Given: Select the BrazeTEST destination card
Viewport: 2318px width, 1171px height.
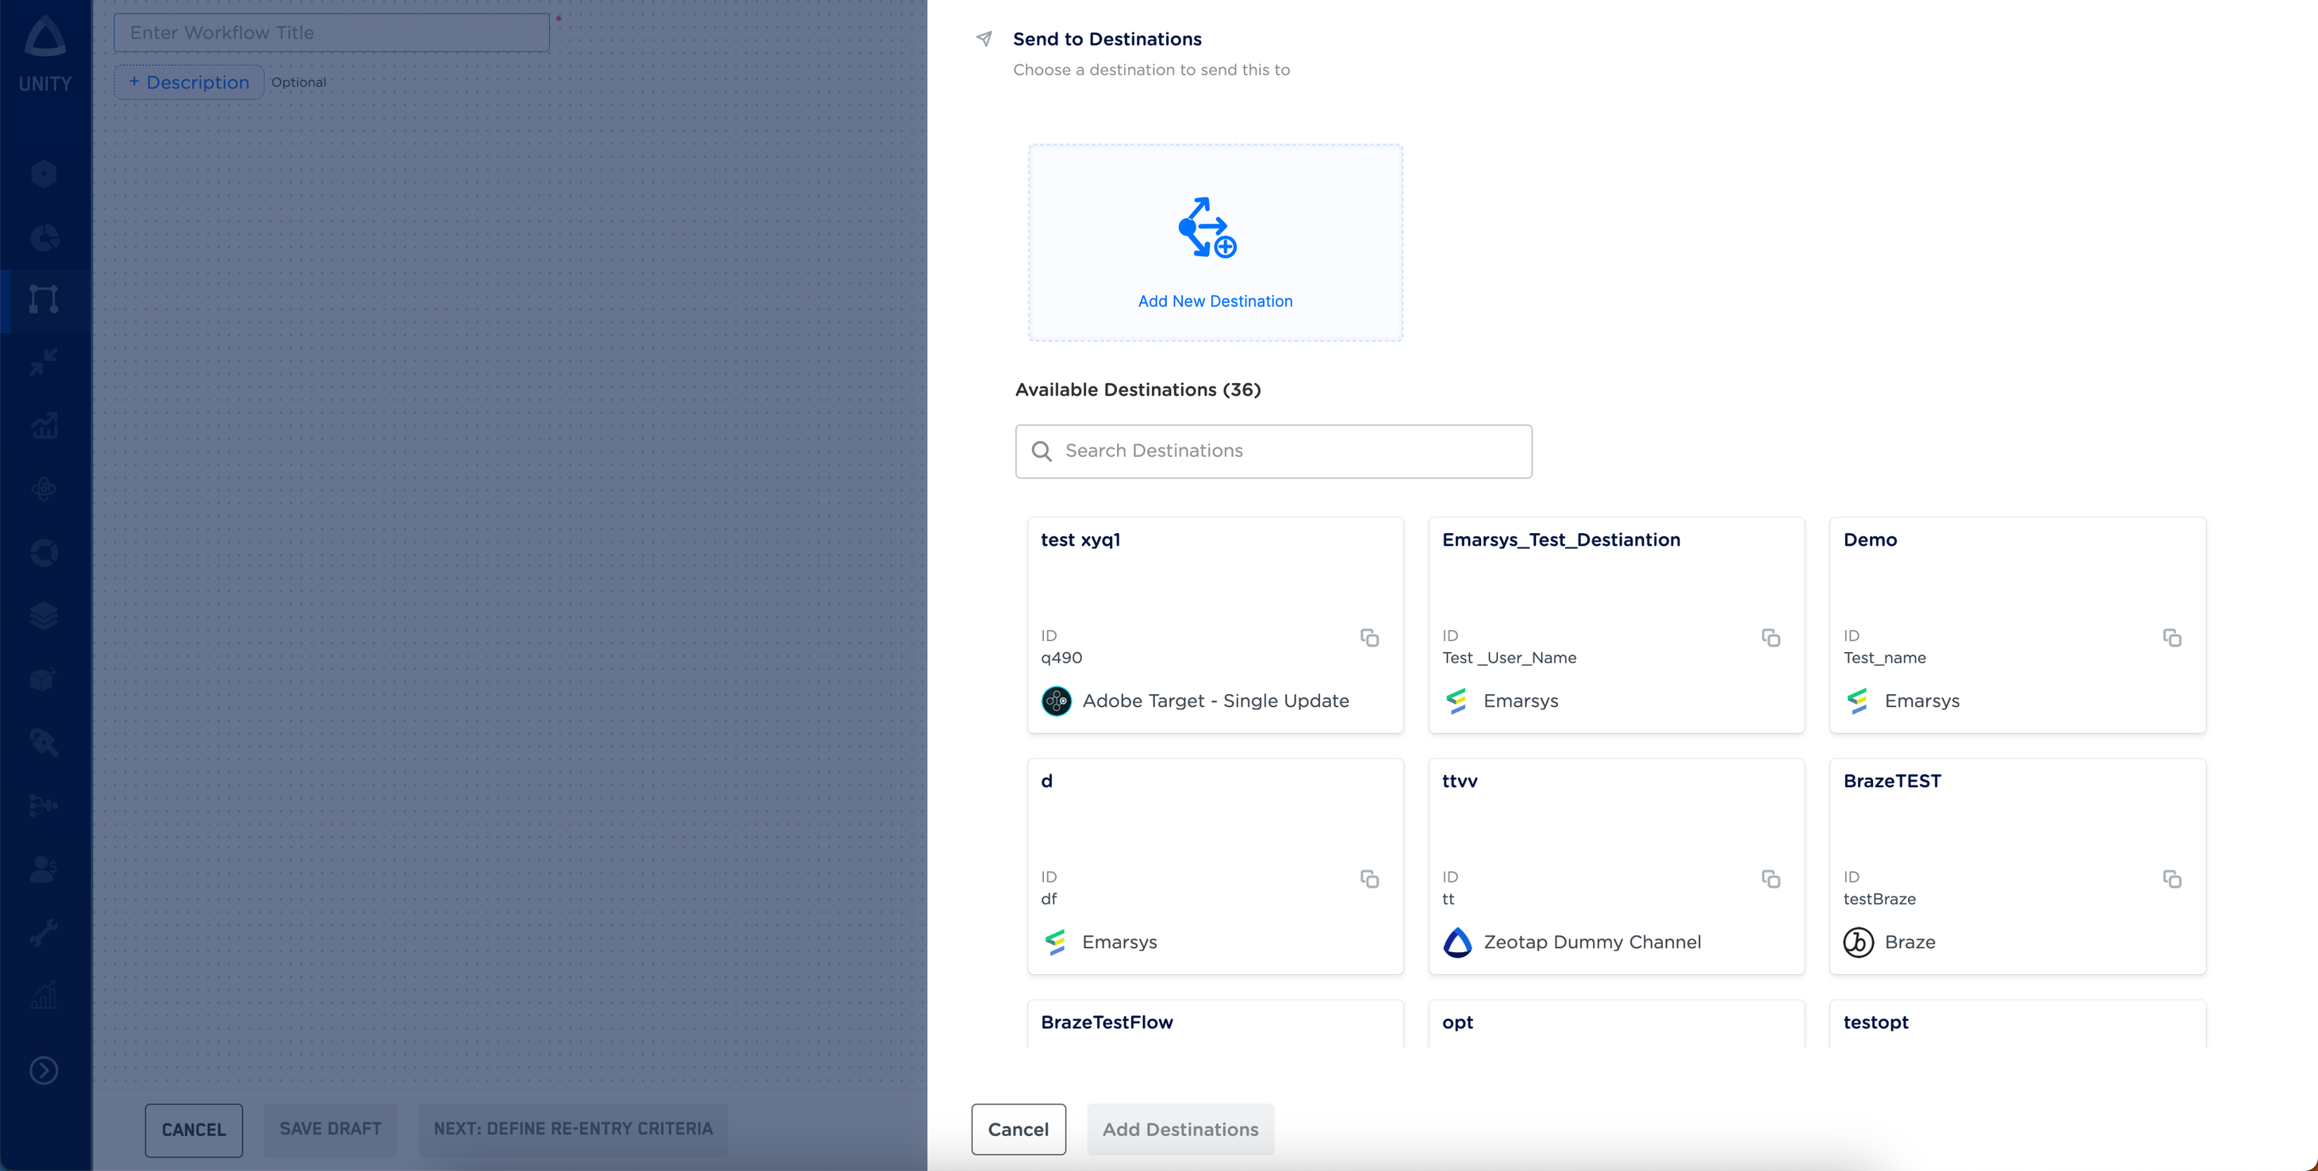Looking at the screenshot, I should [2017, 828].
